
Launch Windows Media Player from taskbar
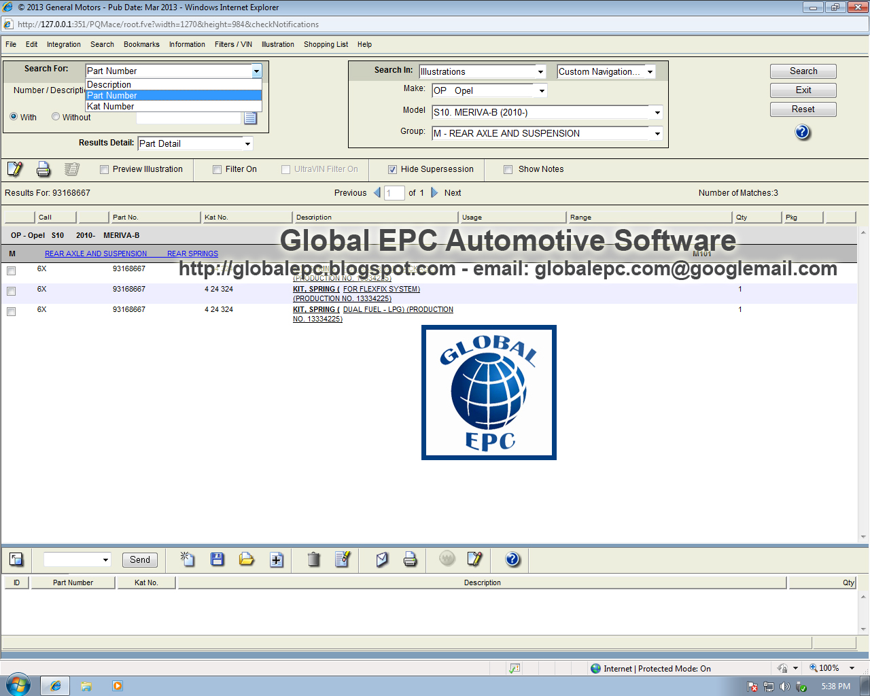118,686
